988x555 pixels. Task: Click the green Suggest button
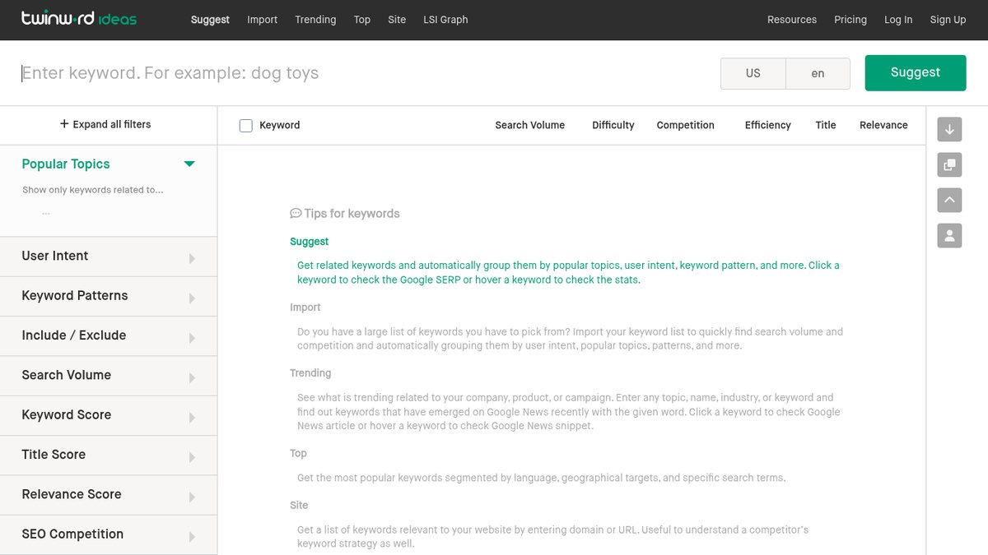(x=916, y=73)
